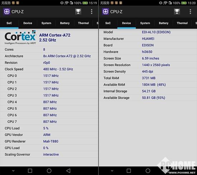Open overflow menu in left CPU-Z screen
Screen dimensions: 197x175
(x=92, y=11)
